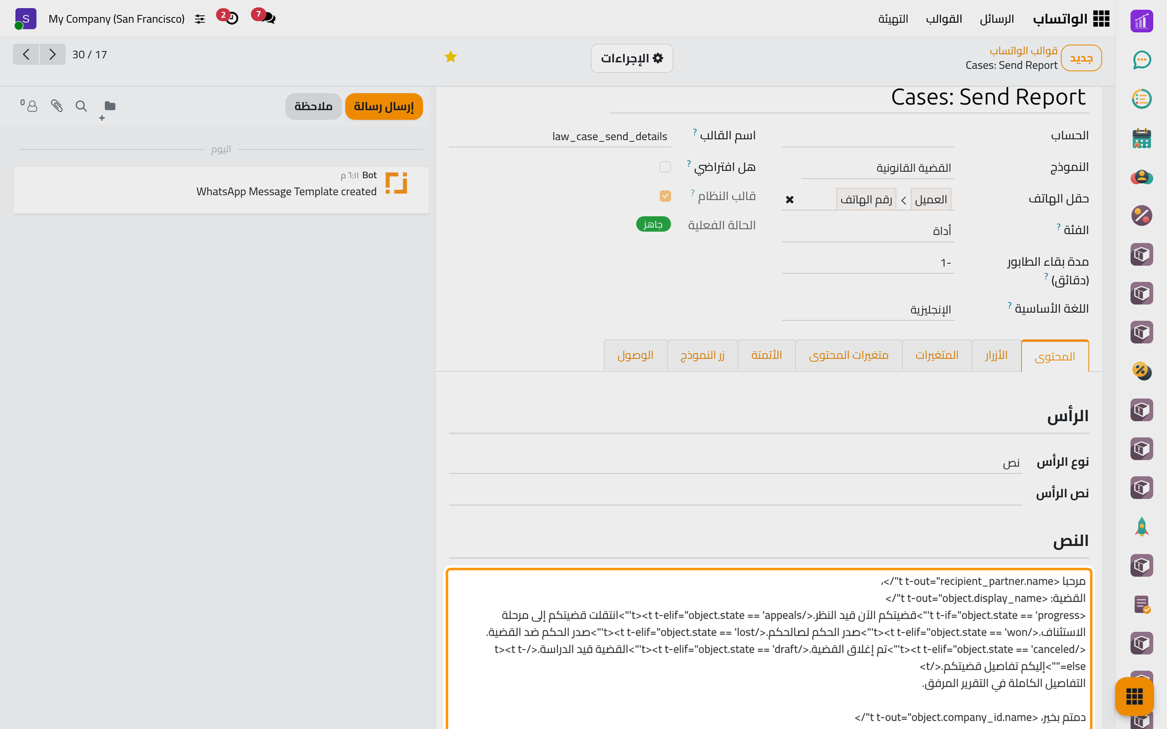Switch to the الأزرار tab
1167x729 pixels.
click(996, 355)
